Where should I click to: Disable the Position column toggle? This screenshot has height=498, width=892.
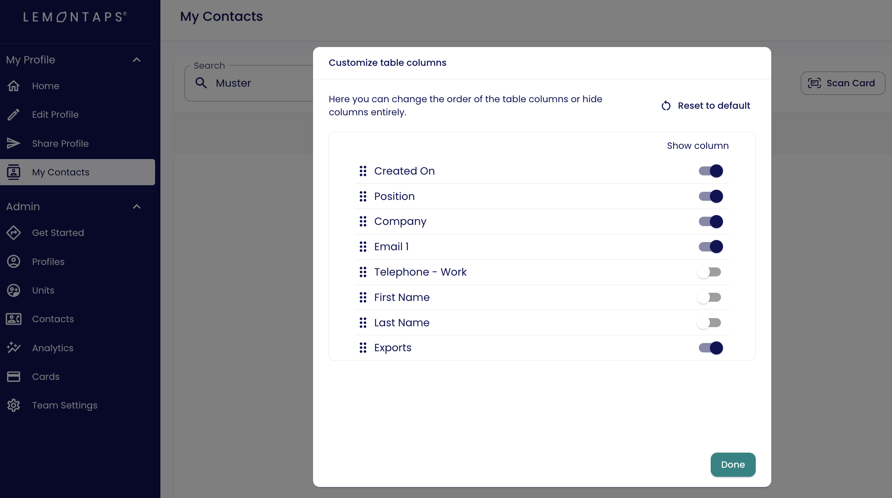click(710, 196)
